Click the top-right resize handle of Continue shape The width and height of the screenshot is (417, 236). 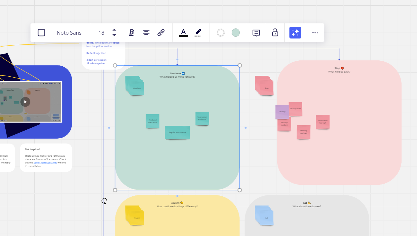[240, 65]
